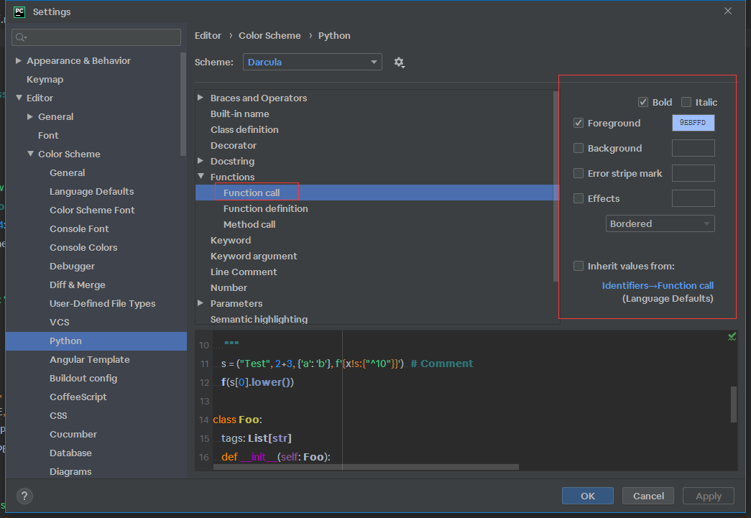751x518 pixels.
Task: Click the PyCharm logo in title bar
Action: [x=19, y=11]
